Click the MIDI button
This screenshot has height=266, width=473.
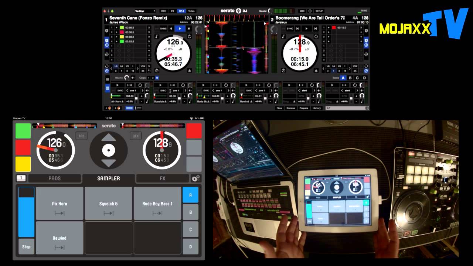coord(302,11)
